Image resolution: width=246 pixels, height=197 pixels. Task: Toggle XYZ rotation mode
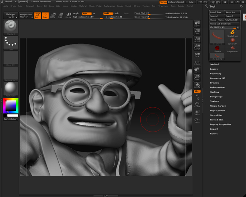[197, 91]
